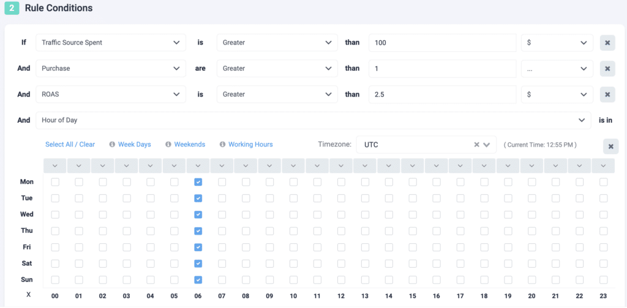Open the hour 05 column chevron
The height and width of the screenshot is (308, 627).
tap(175, 166)
